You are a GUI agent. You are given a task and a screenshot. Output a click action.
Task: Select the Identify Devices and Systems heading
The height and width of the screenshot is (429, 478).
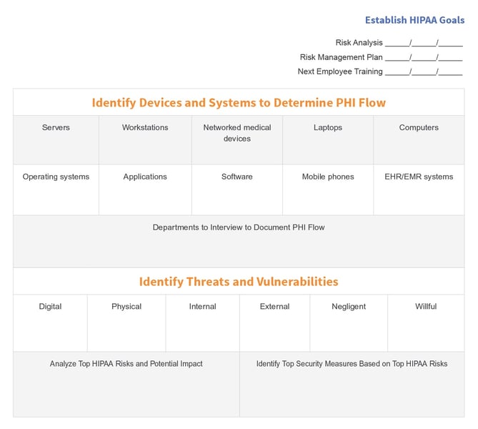point(239,102)
